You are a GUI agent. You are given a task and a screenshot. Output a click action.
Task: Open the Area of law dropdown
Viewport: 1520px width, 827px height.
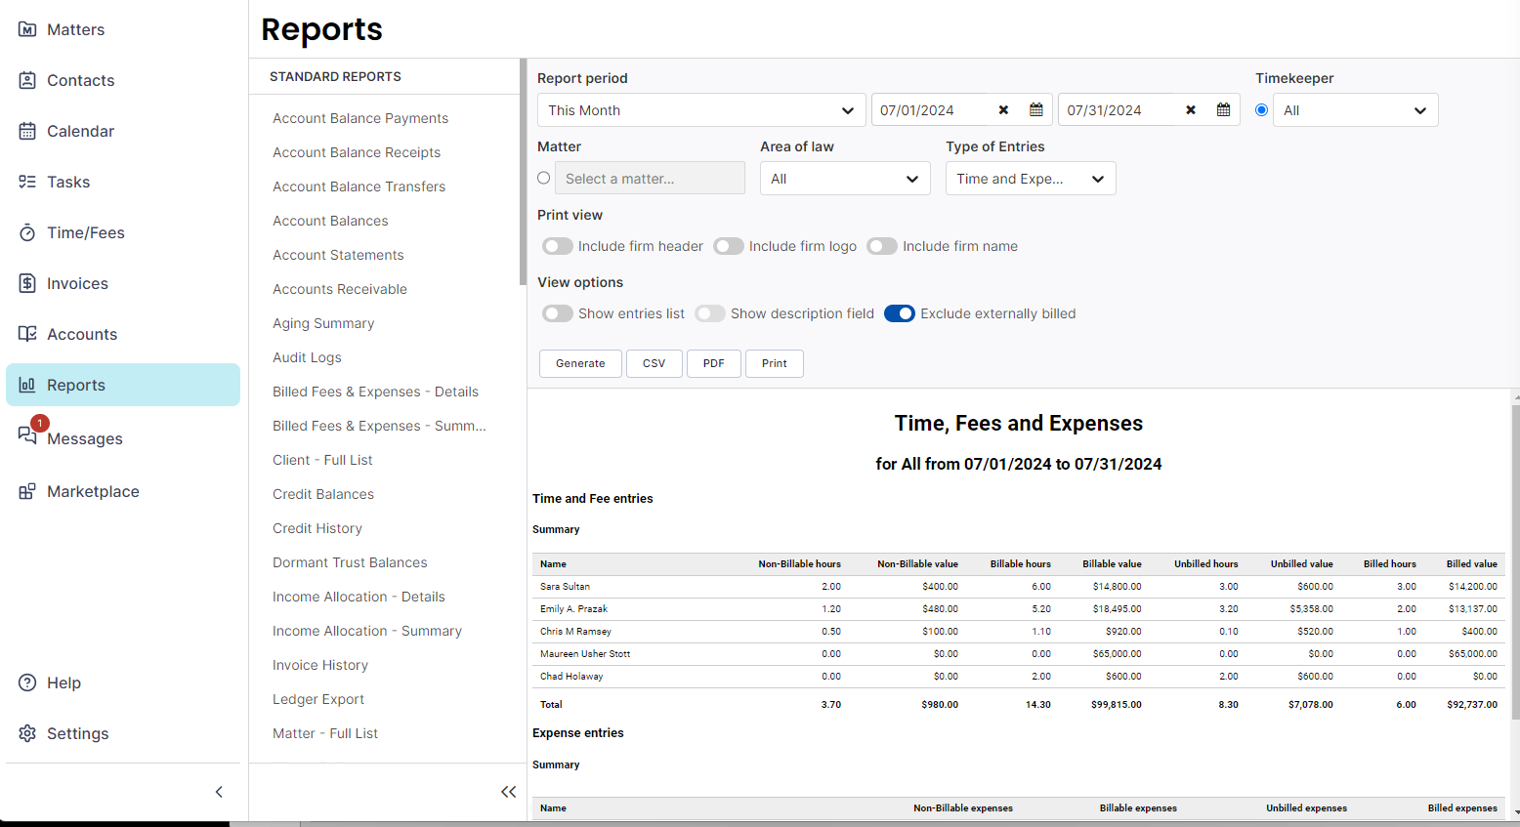point(845,179)
